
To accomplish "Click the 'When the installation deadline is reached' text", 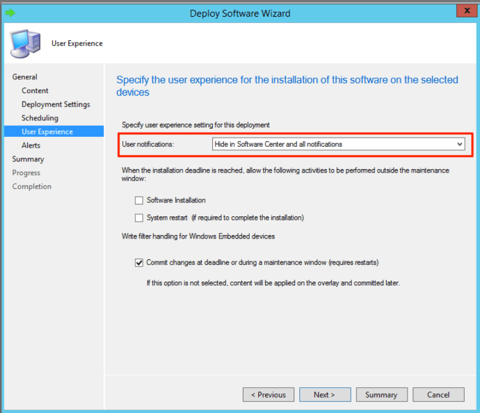I will pos(285,175).
